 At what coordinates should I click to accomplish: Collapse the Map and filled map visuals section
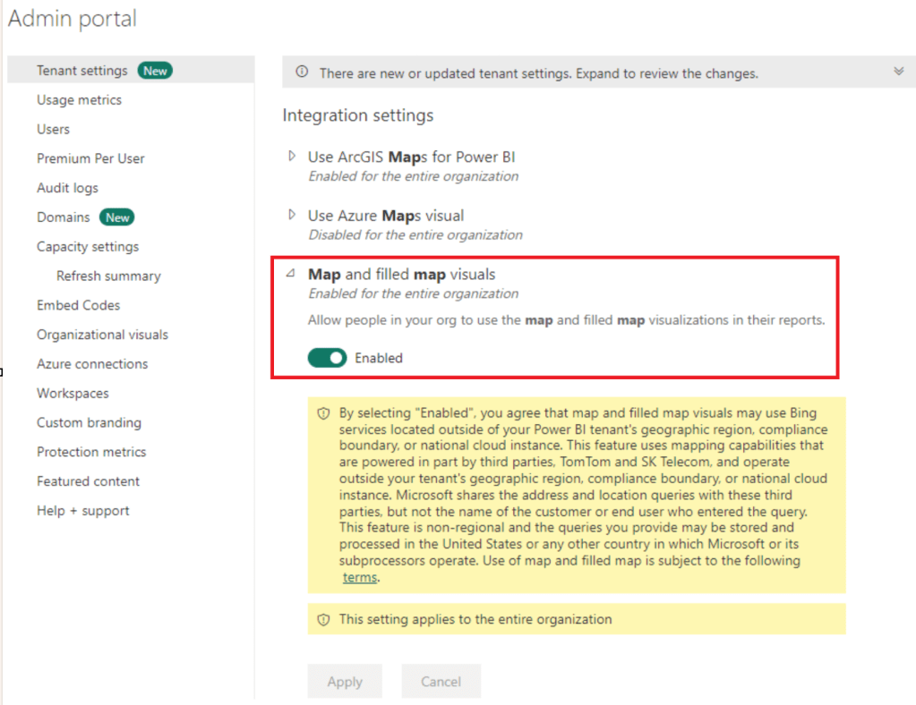(290, 275)
